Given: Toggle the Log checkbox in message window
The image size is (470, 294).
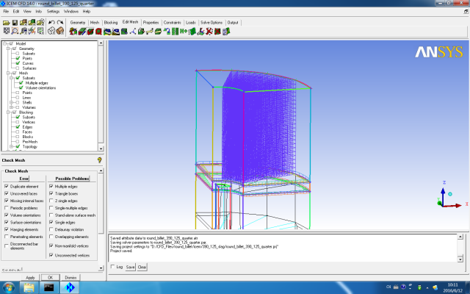Looking at the screenshot, I should (112, 267).
